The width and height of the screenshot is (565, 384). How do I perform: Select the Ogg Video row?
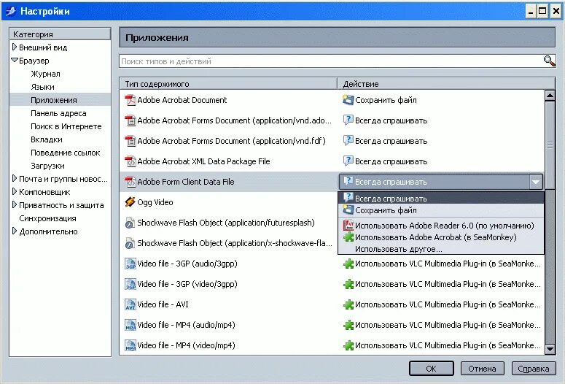tap(229, 202)
